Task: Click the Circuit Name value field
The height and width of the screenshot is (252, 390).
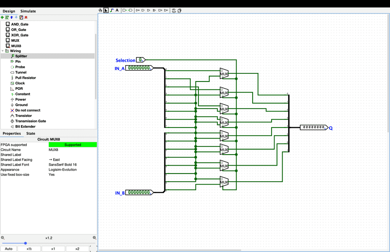Action: 72,150
